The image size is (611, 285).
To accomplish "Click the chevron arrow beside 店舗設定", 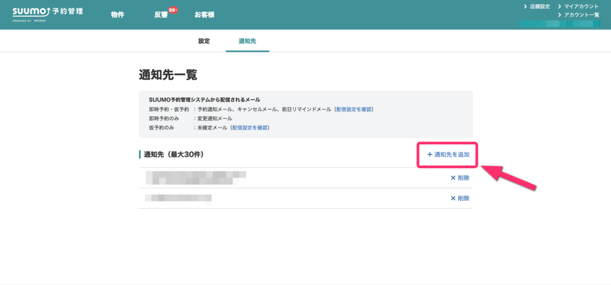I will click(x=524, y=7).
